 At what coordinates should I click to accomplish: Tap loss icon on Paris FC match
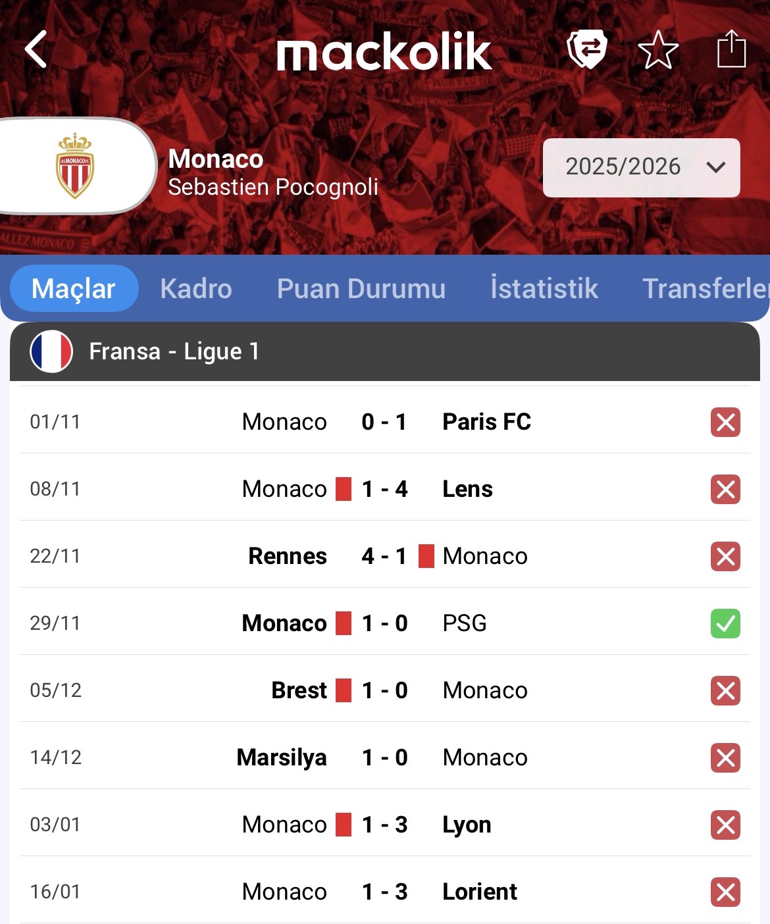pos(725,423)
